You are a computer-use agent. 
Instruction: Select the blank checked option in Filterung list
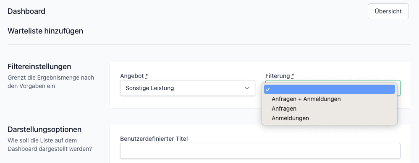pos(330,89)
